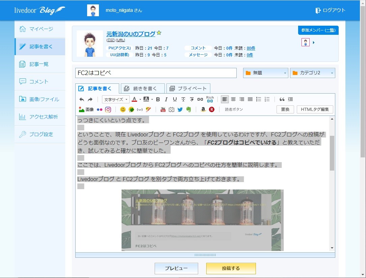366x278 pixels.
Task: Click the editor vertical scrollbar thumb
Action: point(332,153)
